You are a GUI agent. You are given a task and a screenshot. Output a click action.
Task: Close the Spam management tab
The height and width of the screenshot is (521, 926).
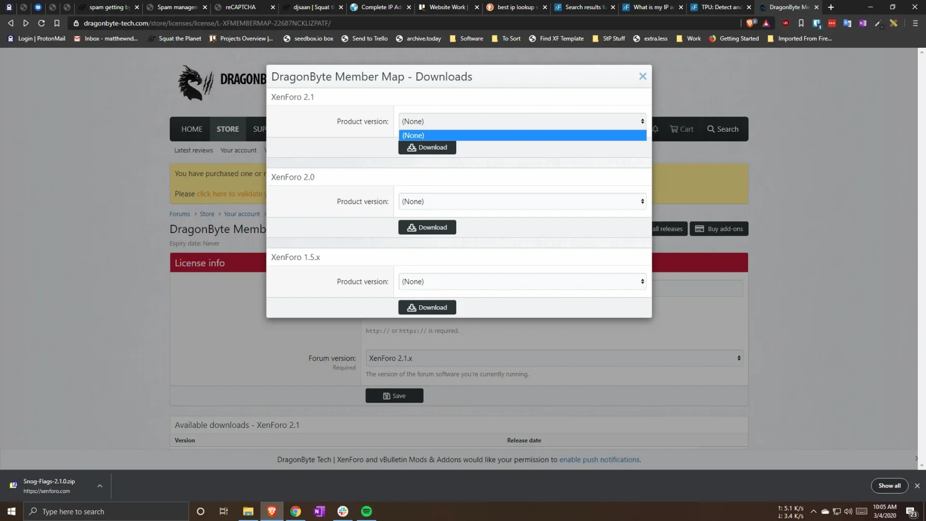[205, 7]
